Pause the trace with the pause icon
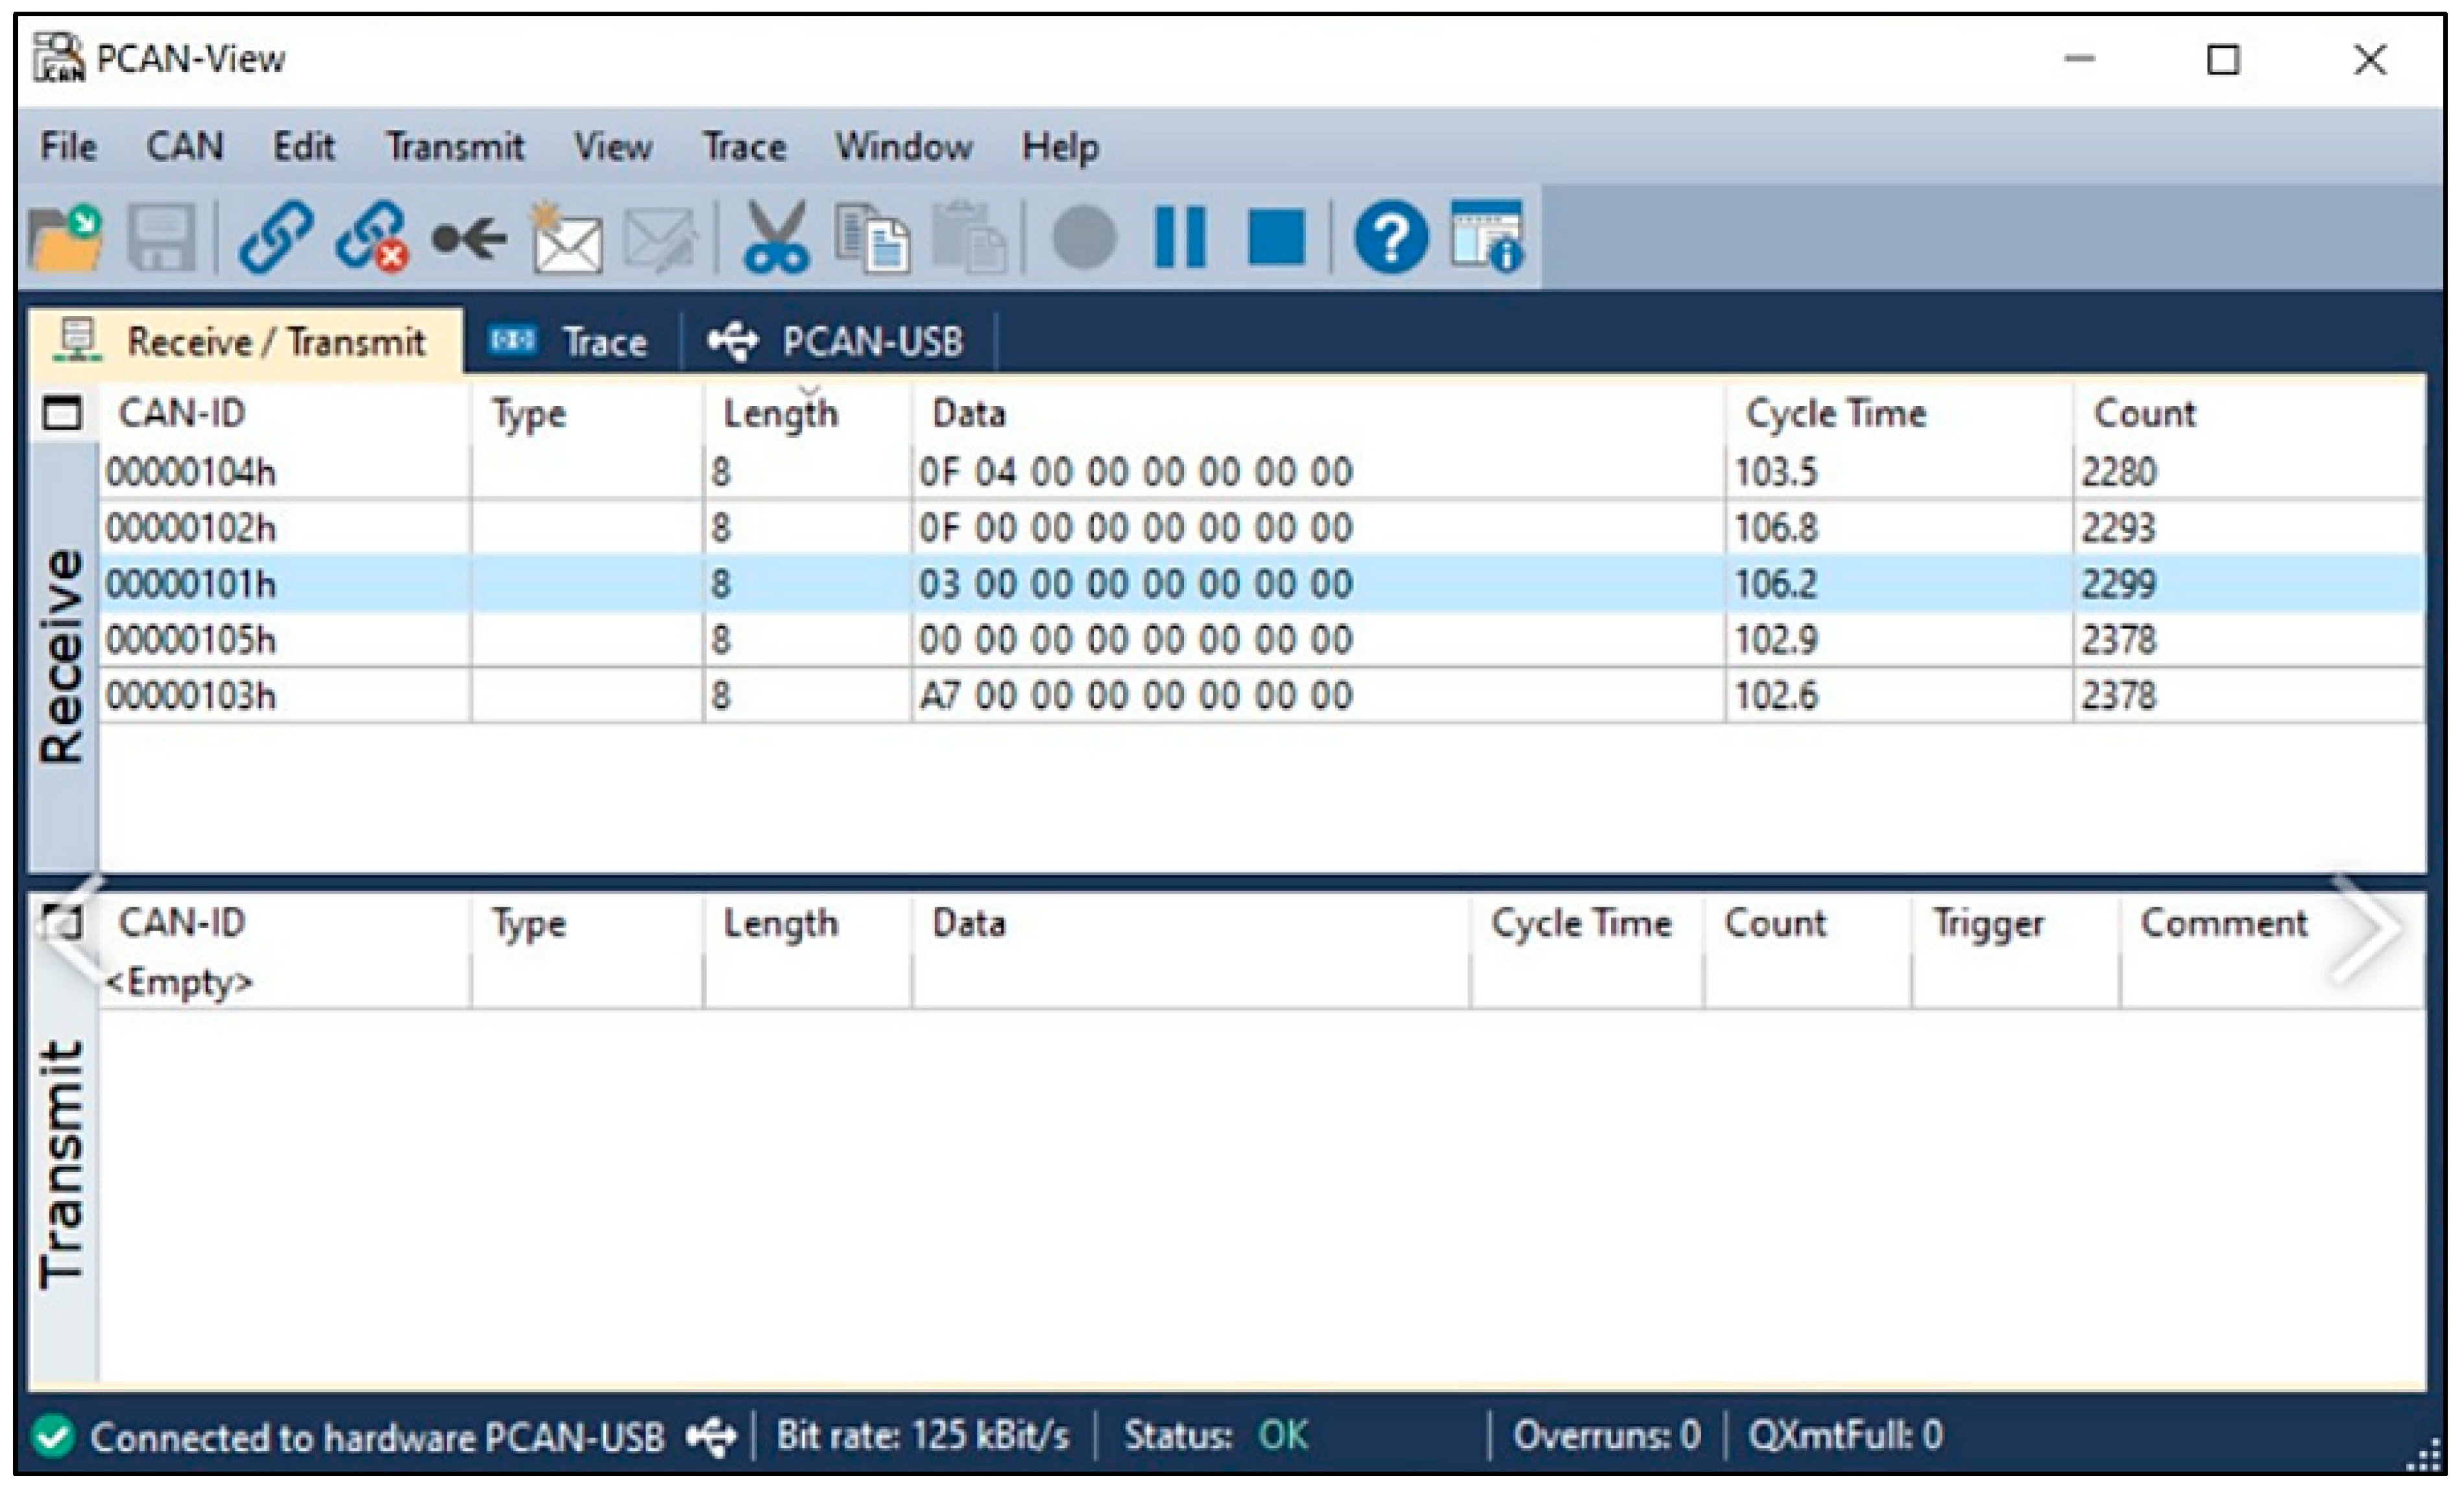This screenshot has width=2464, height=1493. click(x=1180, y=238)
